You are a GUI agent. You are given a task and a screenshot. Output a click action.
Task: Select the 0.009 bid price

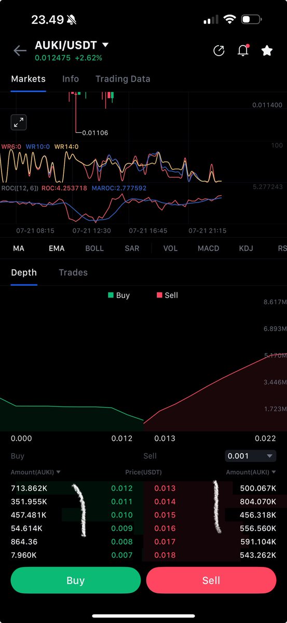(122, 528)
